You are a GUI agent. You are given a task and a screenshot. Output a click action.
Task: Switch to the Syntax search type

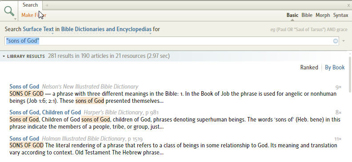[340, 15]
